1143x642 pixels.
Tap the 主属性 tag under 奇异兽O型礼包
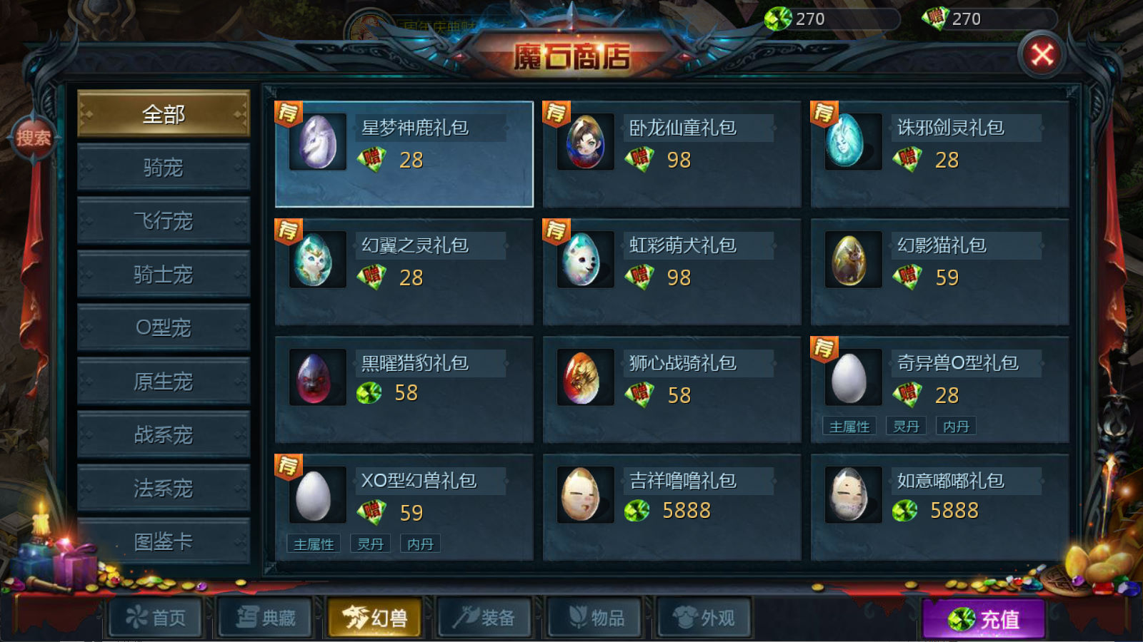849,426
